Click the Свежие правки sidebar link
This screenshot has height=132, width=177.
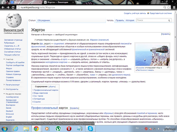[x=13, y=71]
